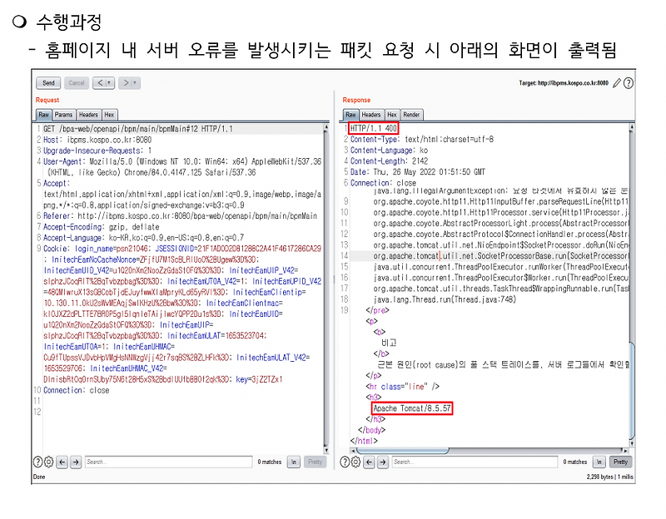Open help via circled question mark near target

pos(629,84)
